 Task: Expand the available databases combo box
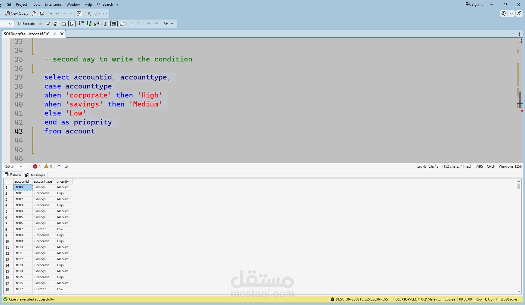pos(7,24)
